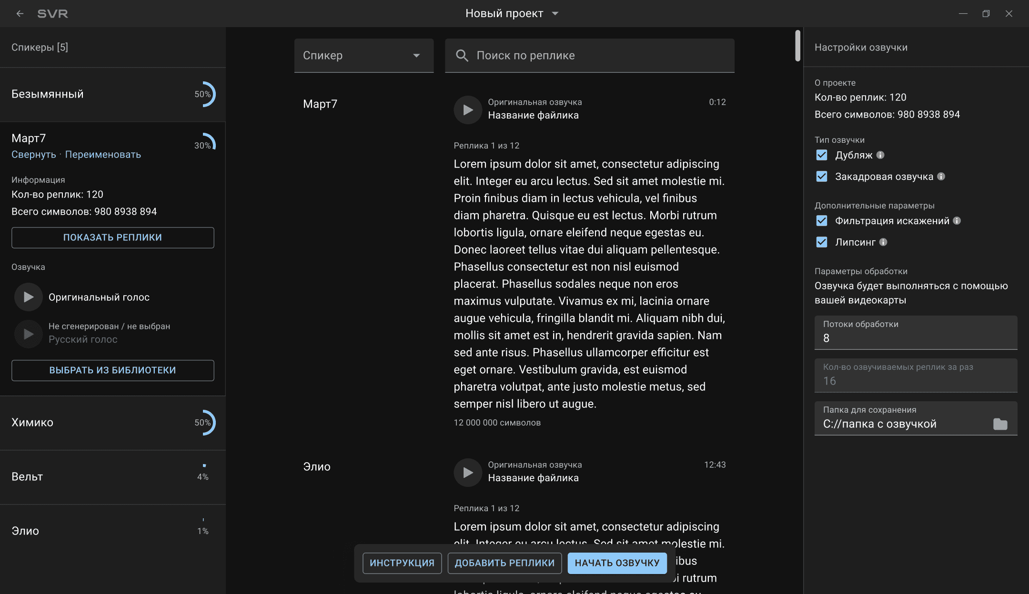Click Переименовать link for Март7
The height and width of the screenshot is (594, 1029).
tap(103, 155)
